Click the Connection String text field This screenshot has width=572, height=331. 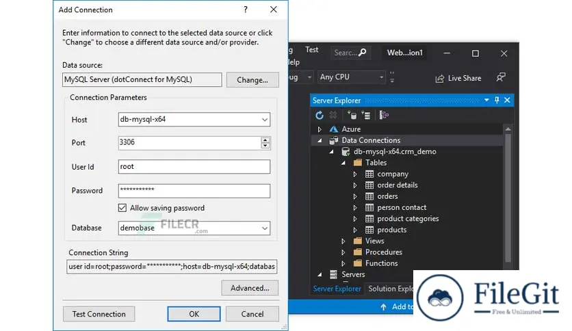click(x=172, y=267)
